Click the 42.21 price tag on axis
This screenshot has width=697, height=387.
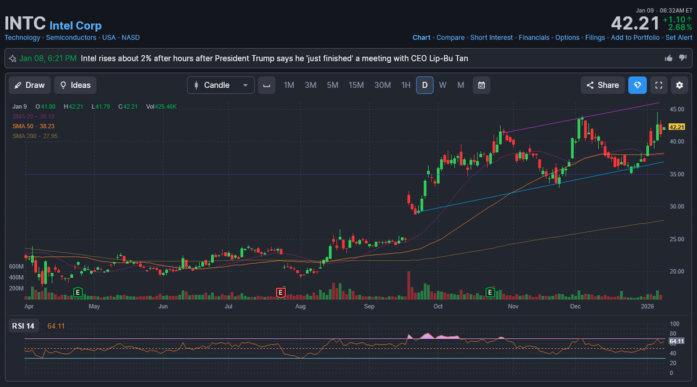pyautogui.click(x=677, y=127)
